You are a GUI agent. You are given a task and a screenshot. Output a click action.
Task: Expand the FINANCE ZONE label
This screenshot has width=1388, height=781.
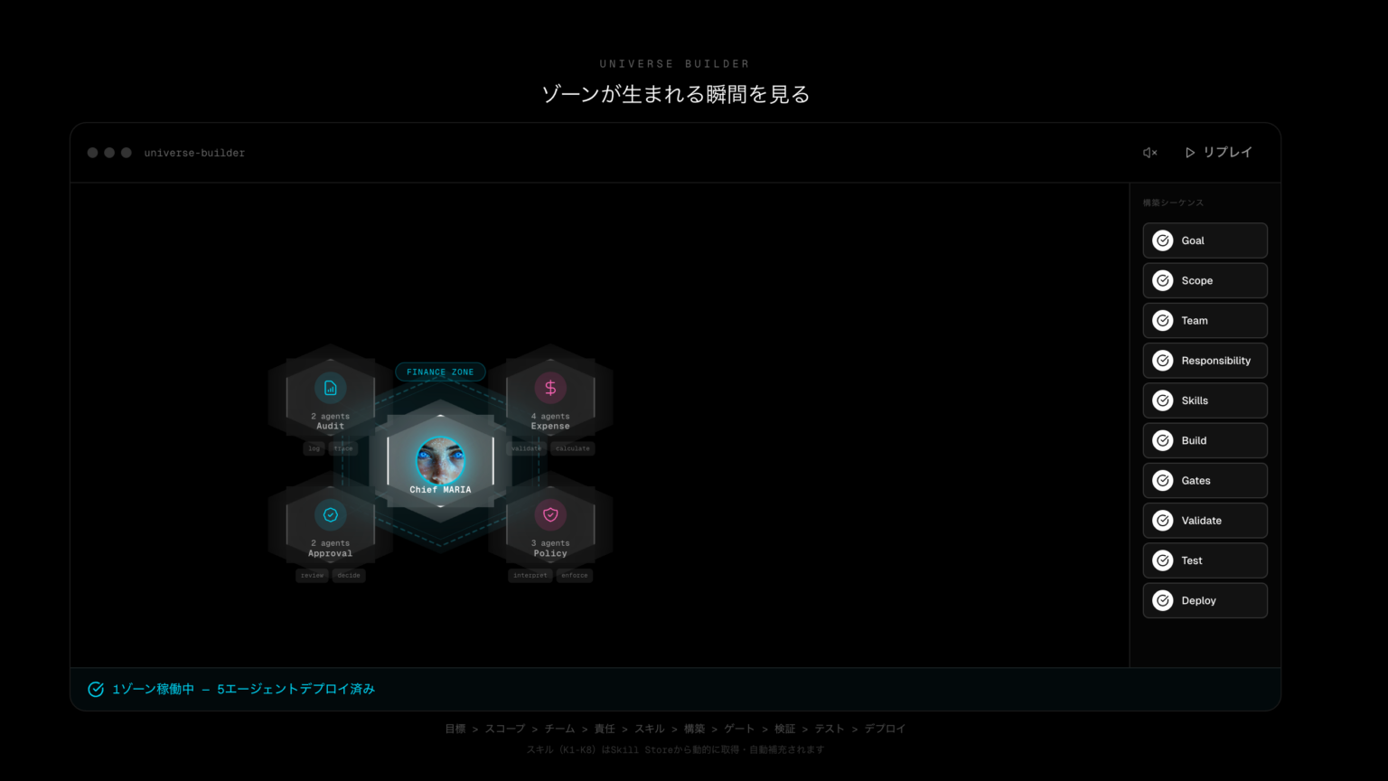click(x=440, y=372)
